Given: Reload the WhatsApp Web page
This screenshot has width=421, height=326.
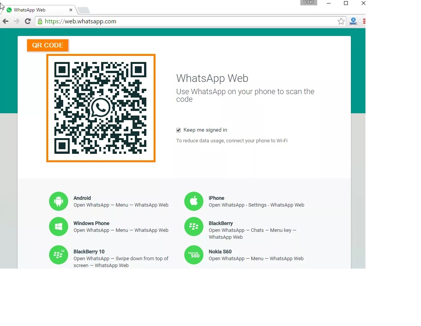Looking at the screenshot, I should [28, 21].
